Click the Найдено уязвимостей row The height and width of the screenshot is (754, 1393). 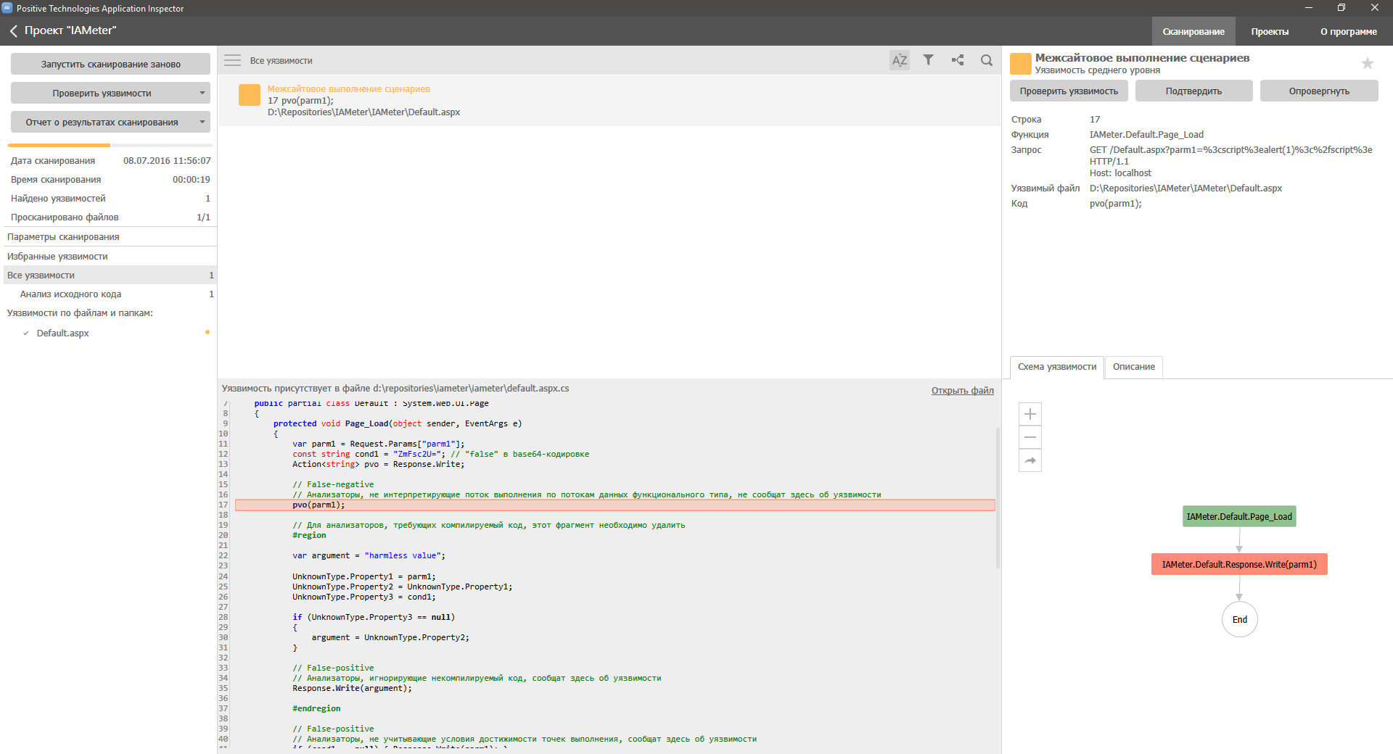(x=110, y=198)
